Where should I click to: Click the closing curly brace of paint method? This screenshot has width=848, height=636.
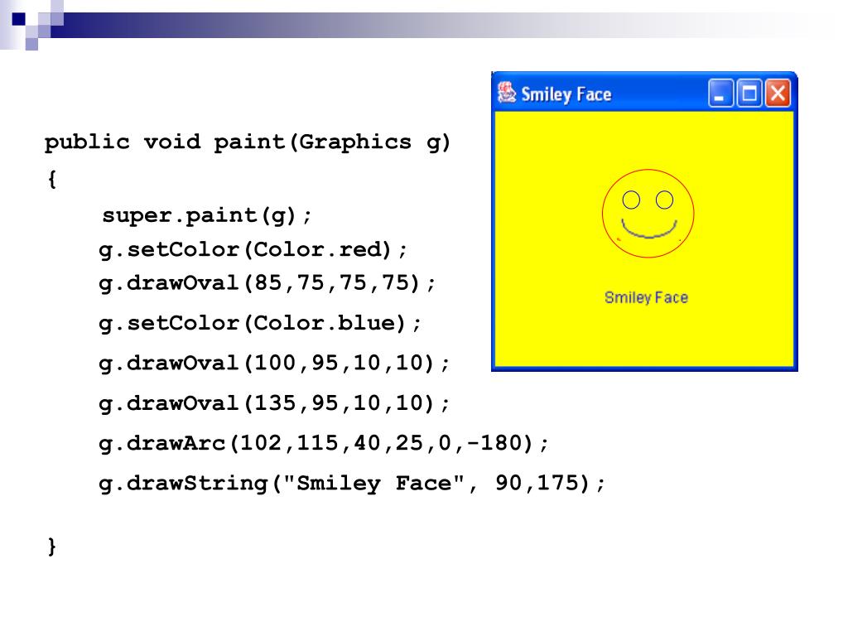coord(52,547)
